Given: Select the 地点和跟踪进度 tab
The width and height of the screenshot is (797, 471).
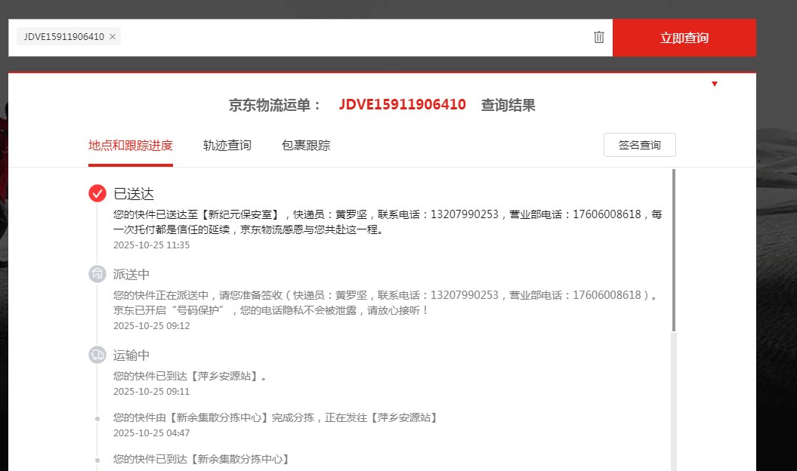Looking at the screenshot, I should 131,146.
